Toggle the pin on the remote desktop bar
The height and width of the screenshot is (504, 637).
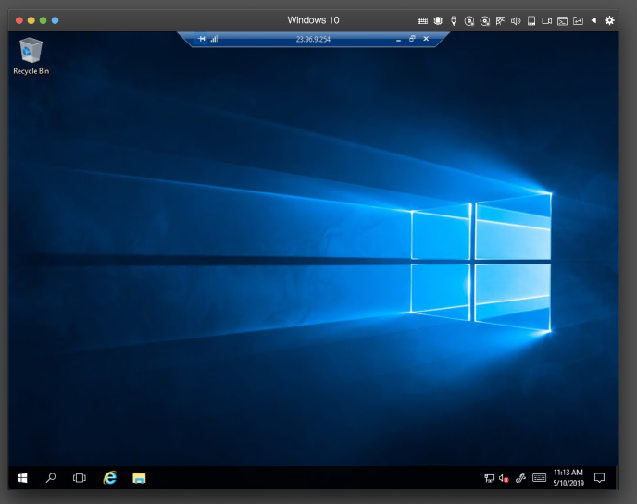click(202, 39)
